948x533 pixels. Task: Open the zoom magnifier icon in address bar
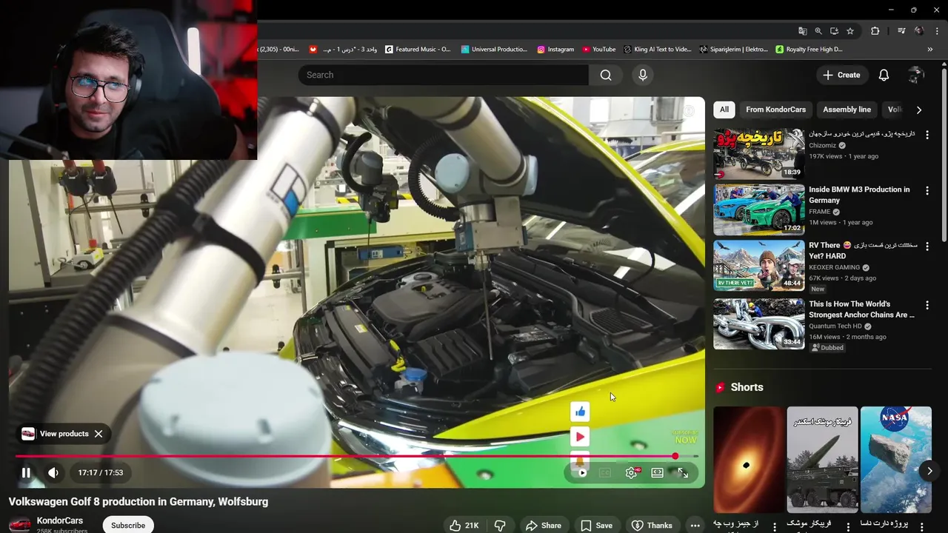(818, 31)
